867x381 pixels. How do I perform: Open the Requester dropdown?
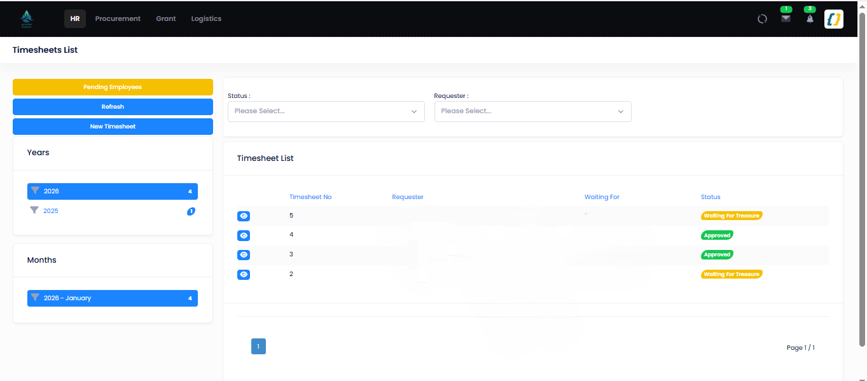pos(533,111)
